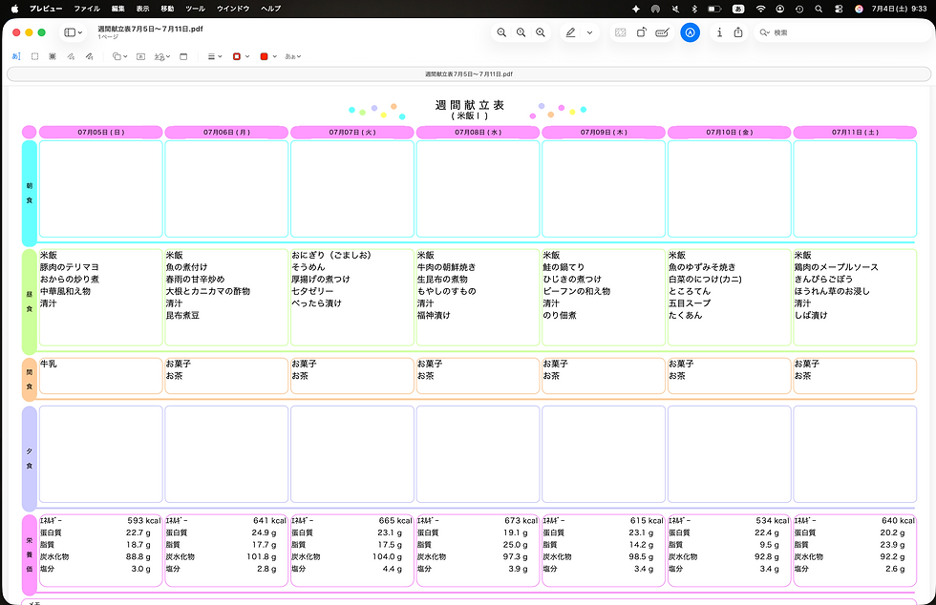Open Spotlight search in menu bar
This screenshot has width=936, height=605.
pyautogui.click(x=819, y=9)
